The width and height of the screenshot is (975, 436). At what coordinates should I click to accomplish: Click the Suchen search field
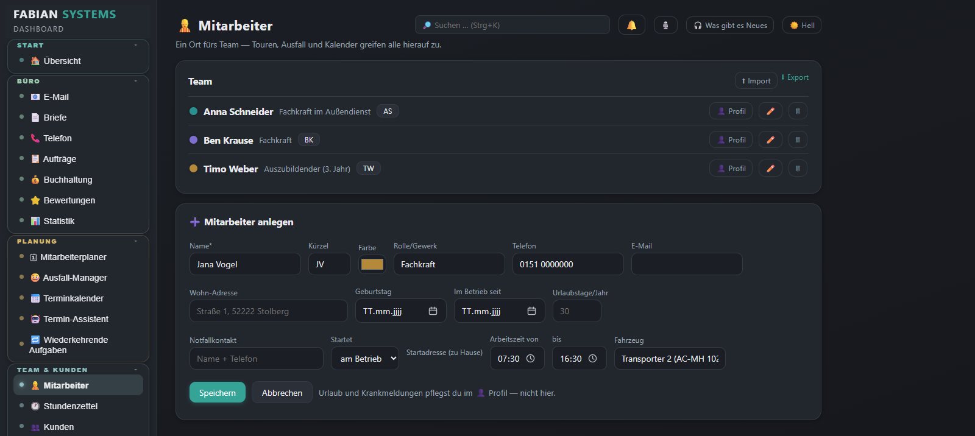(512, 25)
